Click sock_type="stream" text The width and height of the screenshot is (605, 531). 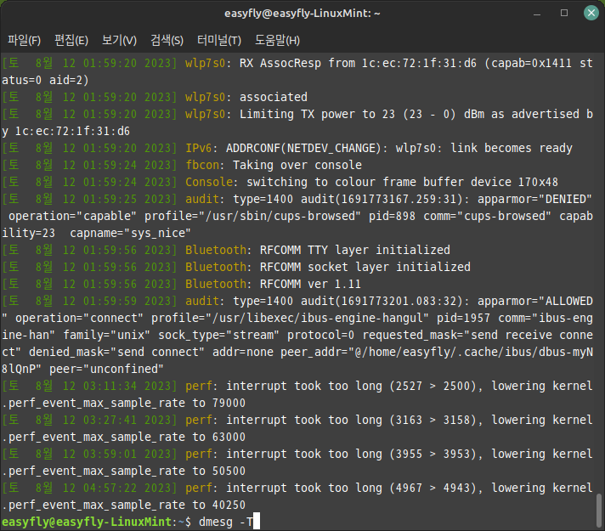tap(218, 335)
